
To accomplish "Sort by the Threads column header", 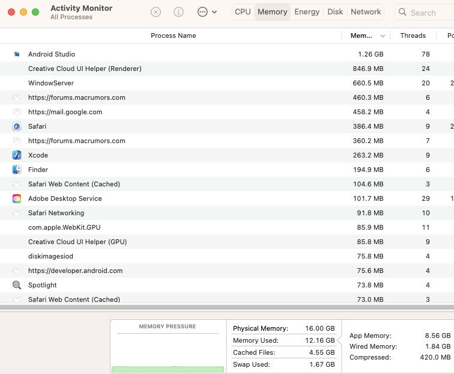I will [413, 35].
